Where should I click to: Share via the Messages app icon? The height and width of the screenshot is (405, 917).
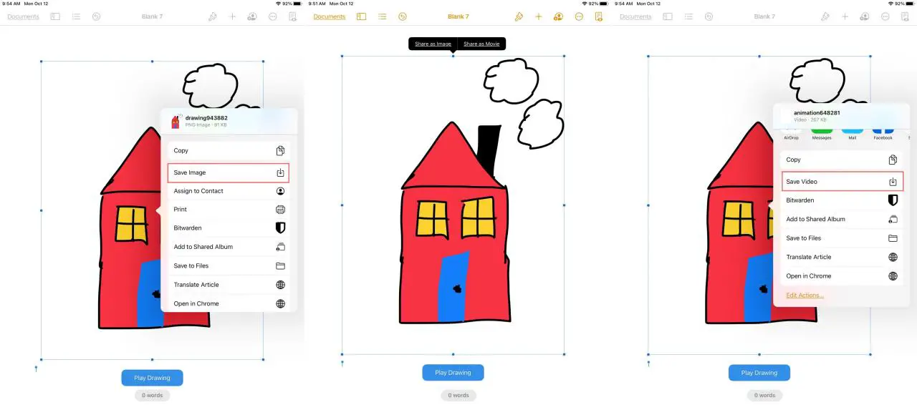coord(822,132)
